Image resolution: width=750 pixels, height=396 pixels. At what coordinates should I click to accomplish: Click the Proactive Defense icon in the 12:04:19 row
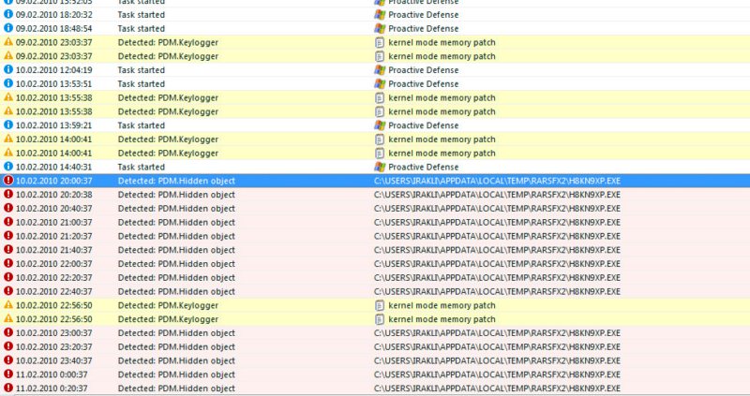(x=380, y=70)
